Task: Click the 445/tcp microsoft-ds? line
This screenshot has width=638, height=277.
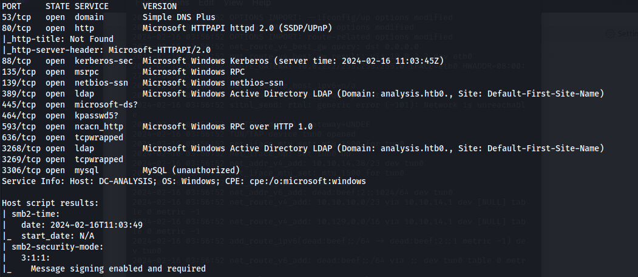Action: click(x=70, y=104)
